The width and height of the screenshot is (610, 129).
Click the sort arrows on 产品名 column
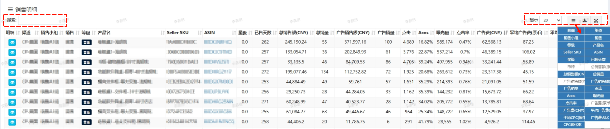pos(162,33)
